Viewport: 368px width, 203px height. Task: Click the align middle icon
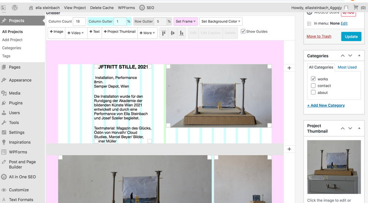[172, 33]
